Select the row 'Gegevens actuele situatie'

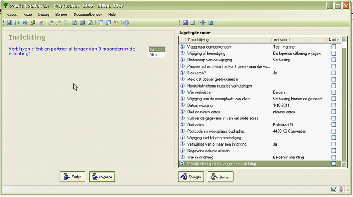point(260,151)
